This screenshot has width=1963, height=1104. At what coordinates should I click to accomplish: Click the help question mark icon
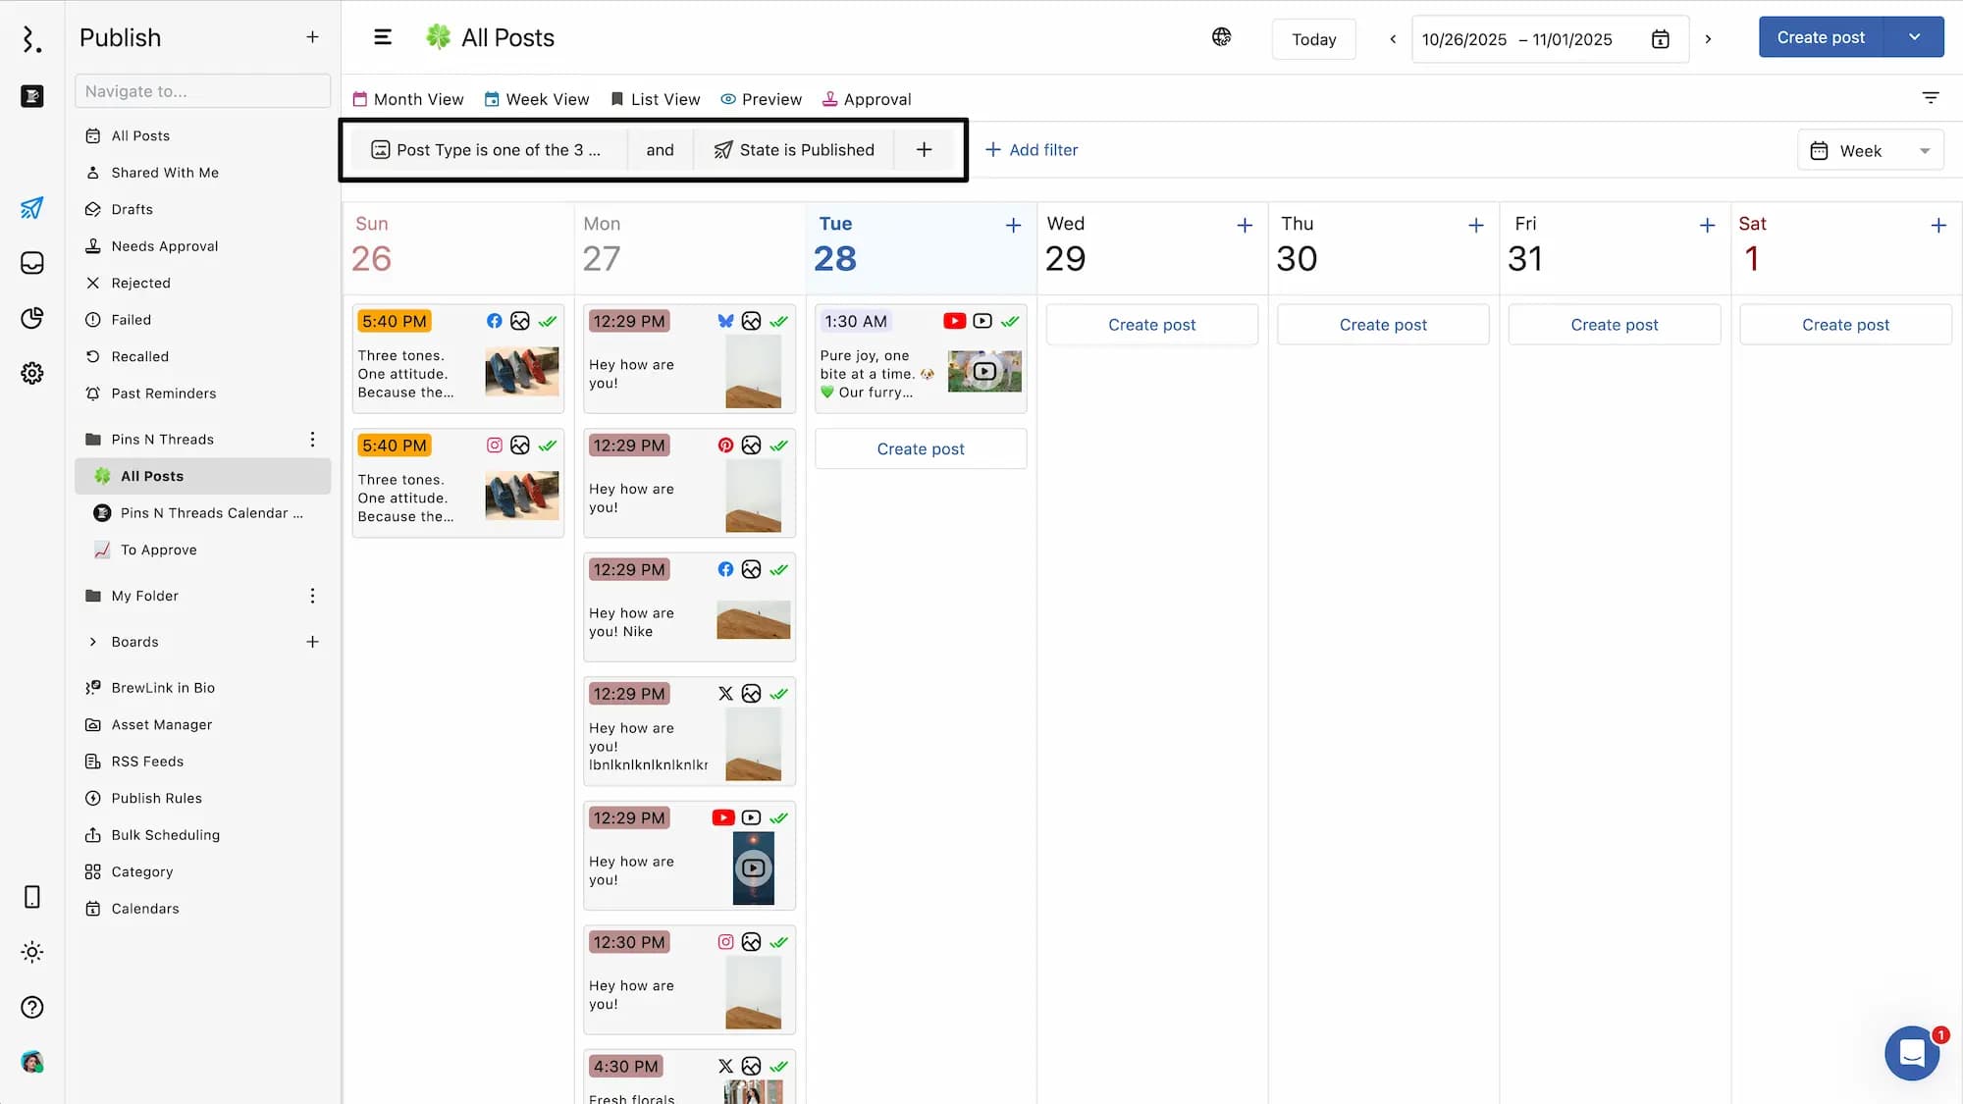(31, 1007)
